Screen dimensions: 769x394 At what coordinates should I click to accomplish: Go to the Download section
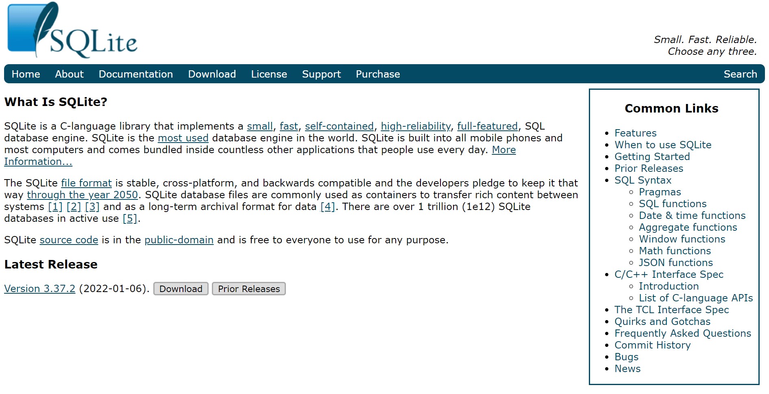pos(211,74)
